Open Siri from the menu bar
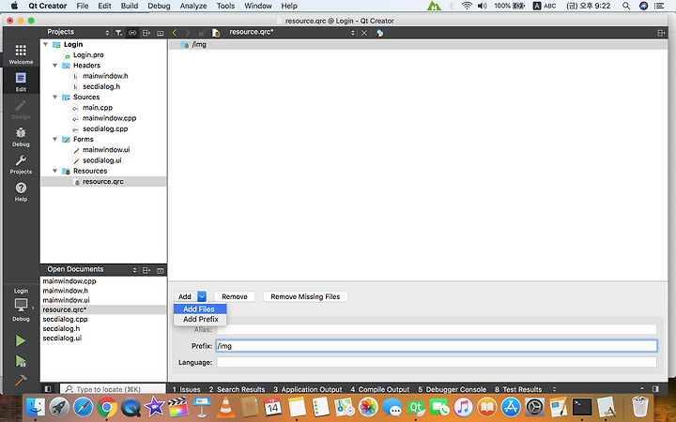The height and width of the screenshot is (422, 676). tap(643, 6)
